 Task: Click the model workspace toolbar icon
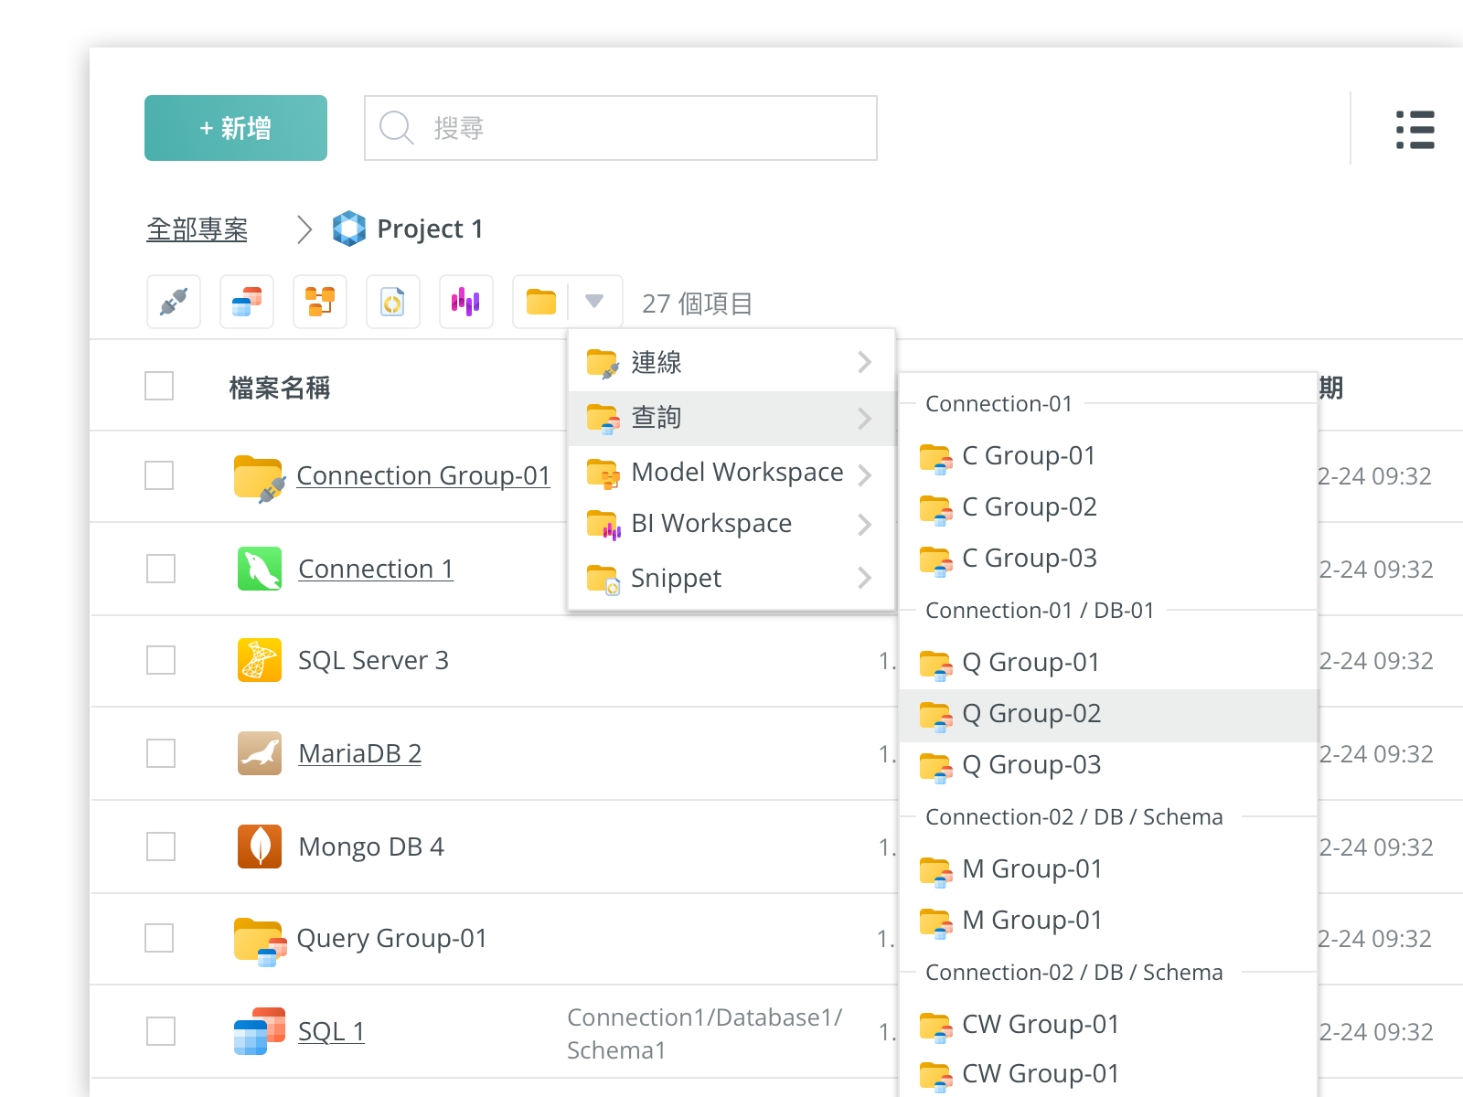click(320, 302)
